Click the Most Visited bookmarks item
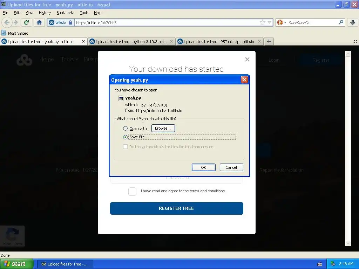The height and width of the screenshot is (269, 359). pyautogui.click(x=15, y=33)
